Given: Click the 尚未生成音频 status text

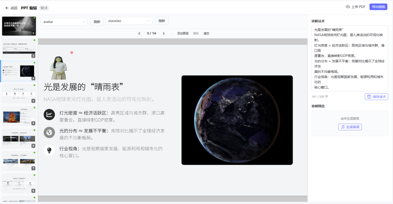Looking at the screenshot, I should pos(350,118).
